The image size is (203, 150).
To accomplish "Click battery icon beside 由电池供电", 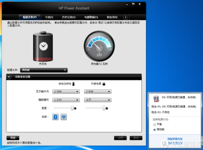I will [73, 84].
